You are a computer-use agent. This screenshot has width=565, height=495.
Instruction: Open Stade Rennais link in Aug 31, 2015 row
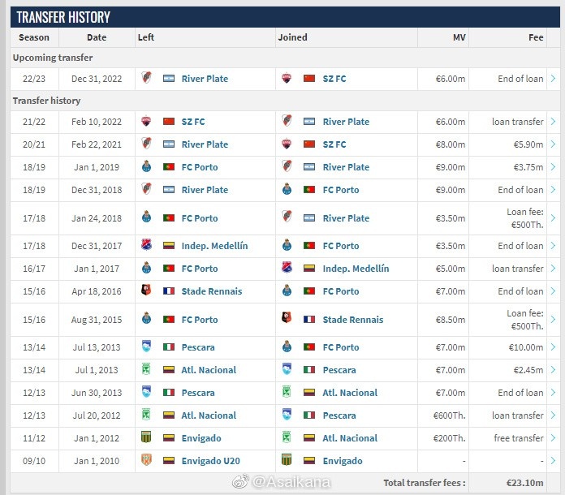[x=353, y=320]
